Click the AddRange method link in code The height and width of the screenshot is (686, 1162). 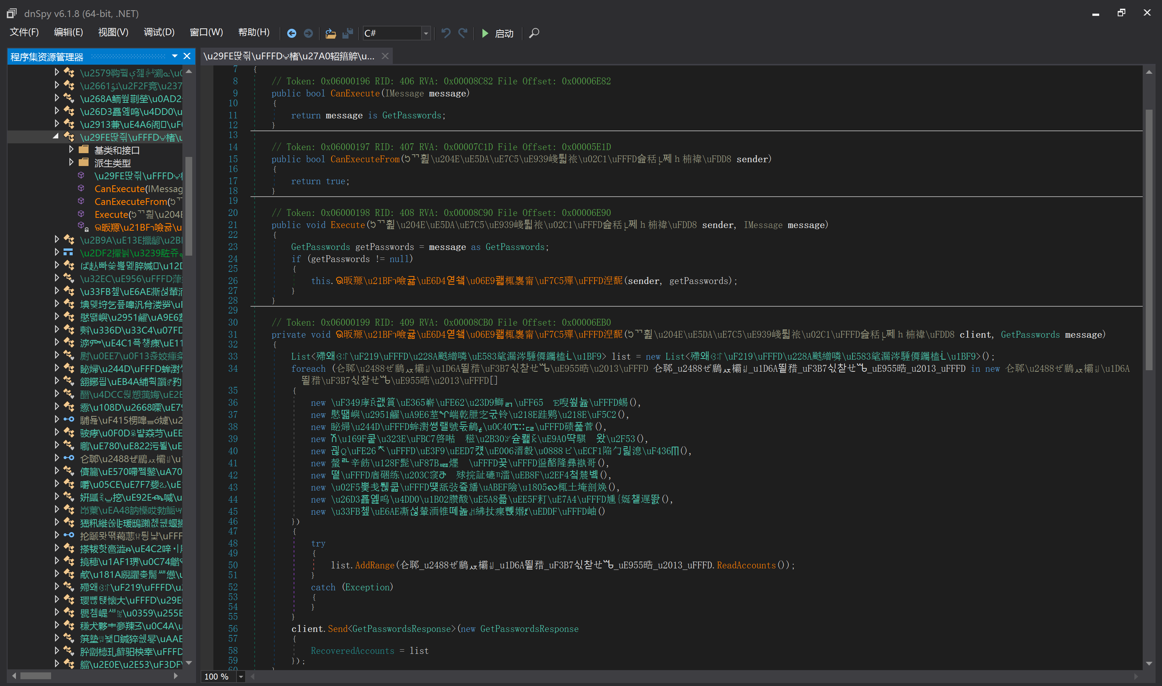coord(375,565)
